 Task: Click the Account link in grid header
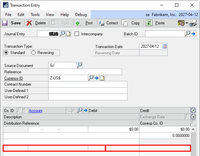(36, 111)
